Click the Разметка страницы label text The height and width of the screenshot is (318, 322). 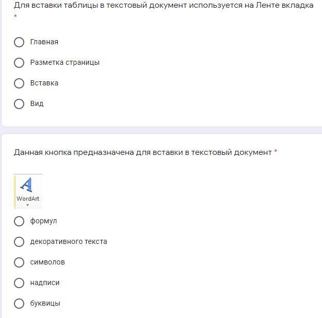coord(65,63)
